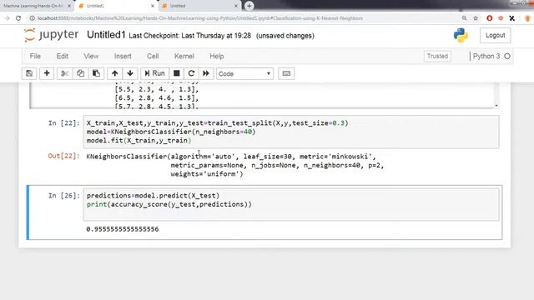The width and height of the screenshot is (534, 300).
Task: Insert cell below with plus icon
Action: 47,73
